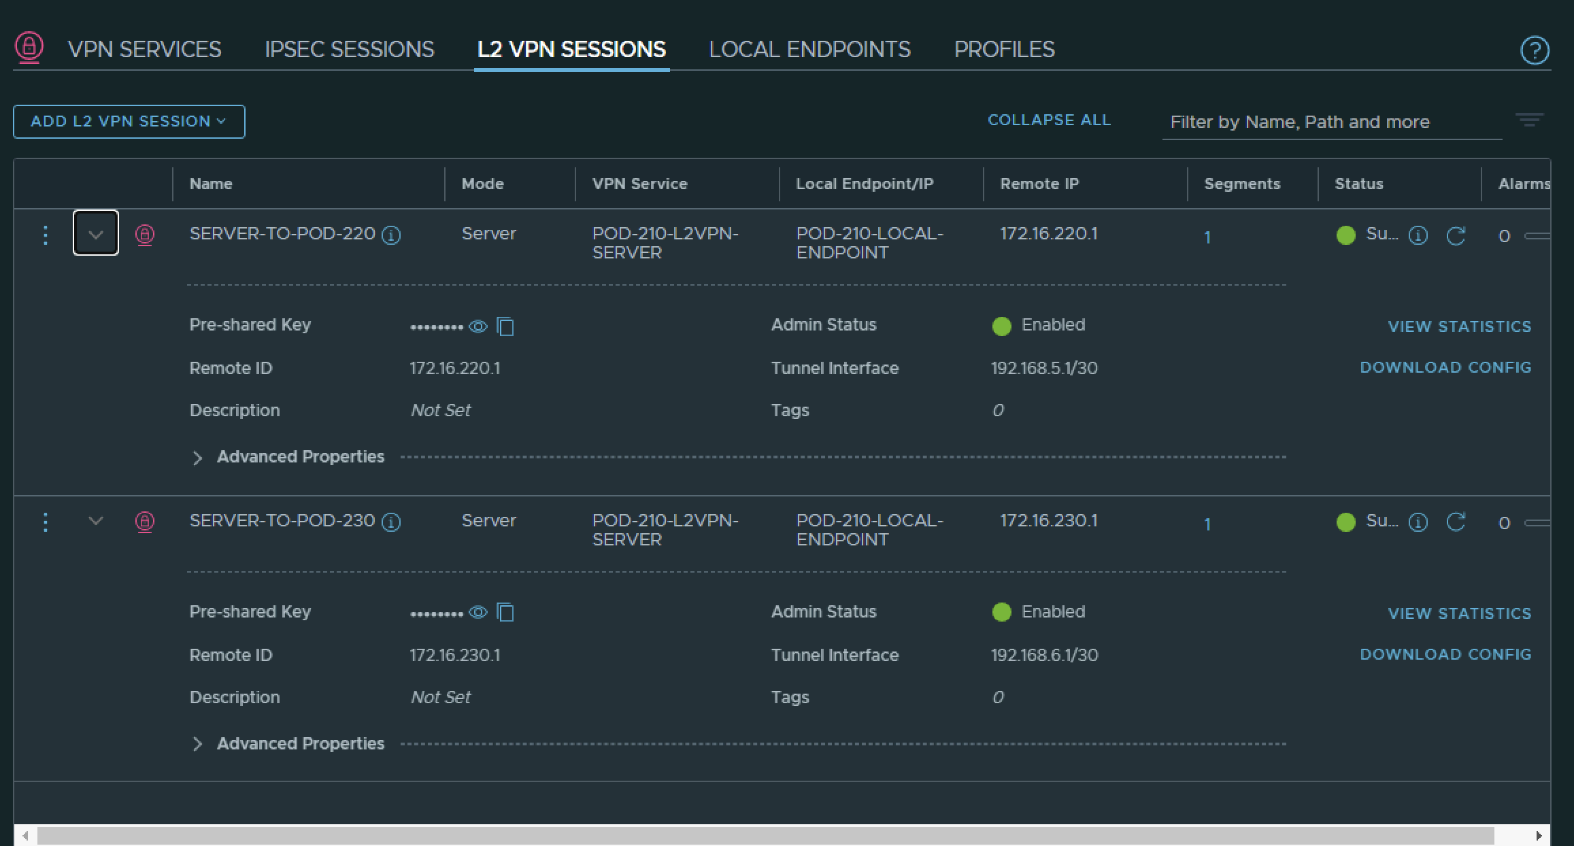Viewport: 1574px width, 846px height.
Task: Click COLLAPSE ALL link
Action: pos(1049,120)
